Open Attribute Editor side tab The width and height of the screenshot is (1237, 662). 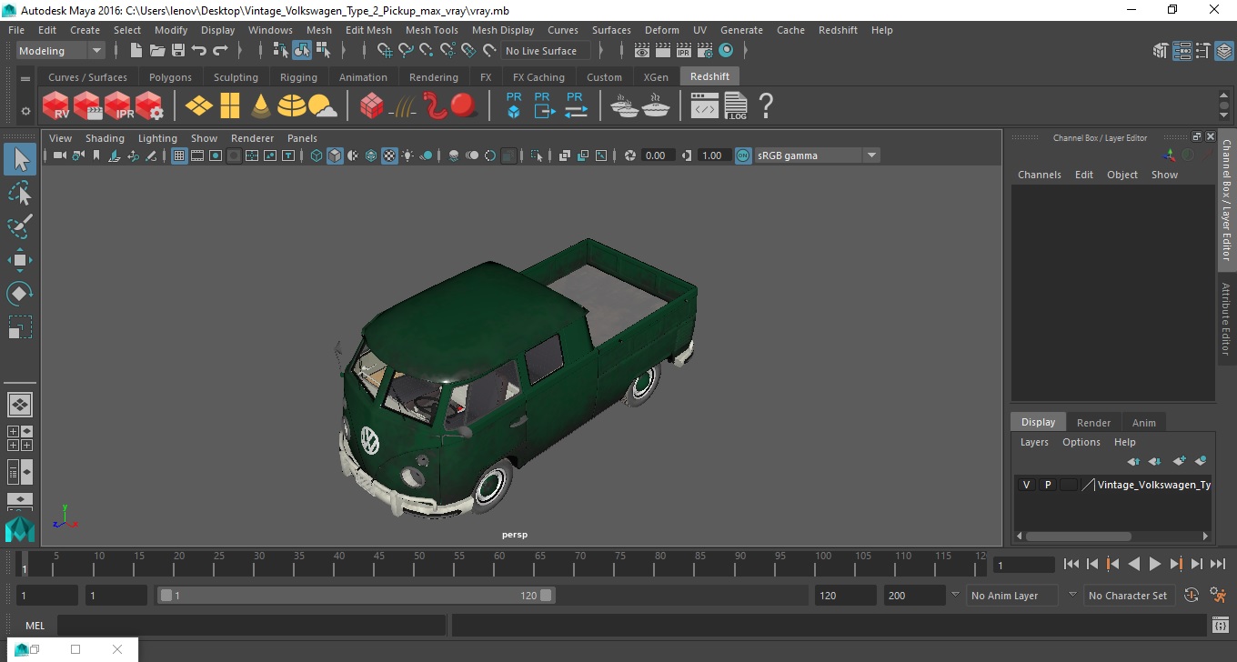coord(1226,318)
